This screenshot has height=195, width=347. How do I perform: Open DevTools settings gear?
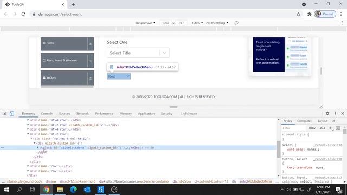pos(327,113)
